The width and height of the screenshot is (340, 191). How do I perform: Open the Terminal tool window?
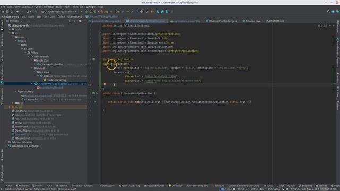[62, 186]
